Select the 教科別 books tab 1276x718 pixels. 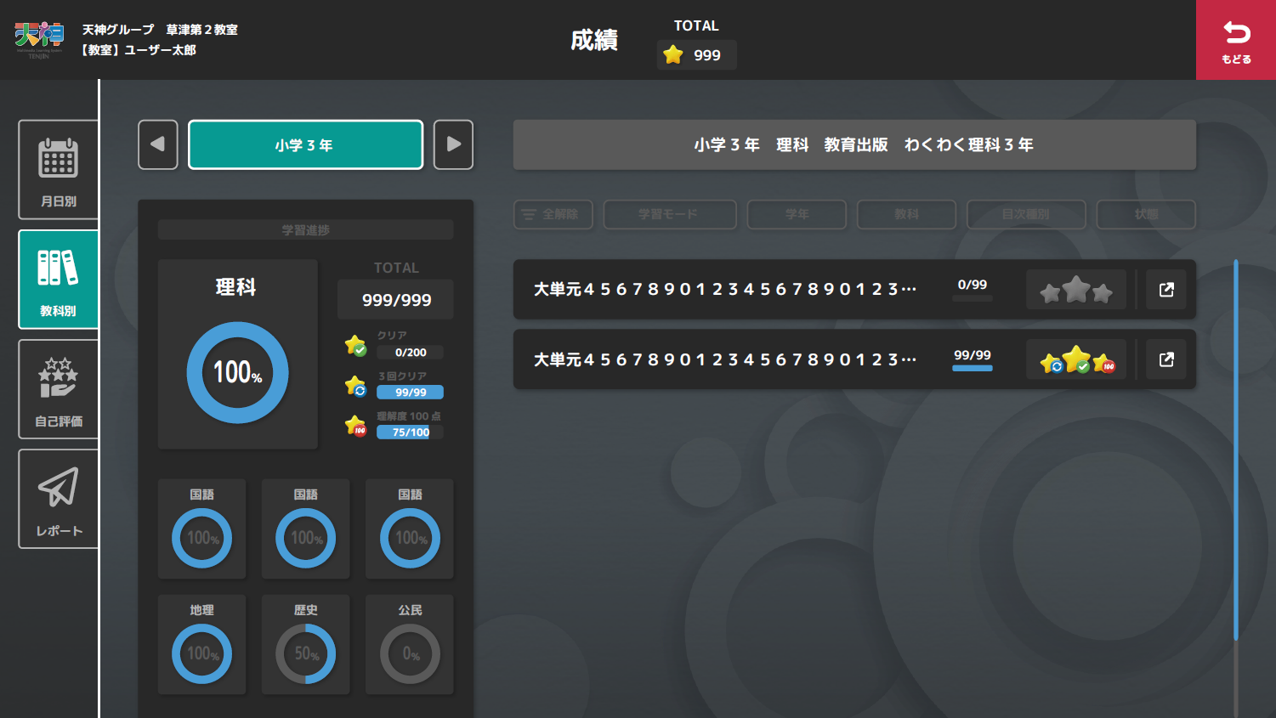pyautogui.click(x=58, y=280)
